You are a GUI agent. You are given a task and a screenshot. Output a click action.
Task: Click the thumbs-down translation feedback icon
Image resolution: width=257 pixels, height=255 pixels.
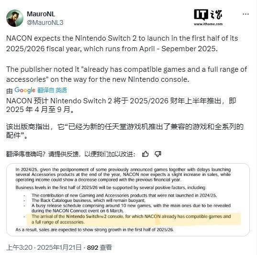pyautogui.click(x=157, y=154)
